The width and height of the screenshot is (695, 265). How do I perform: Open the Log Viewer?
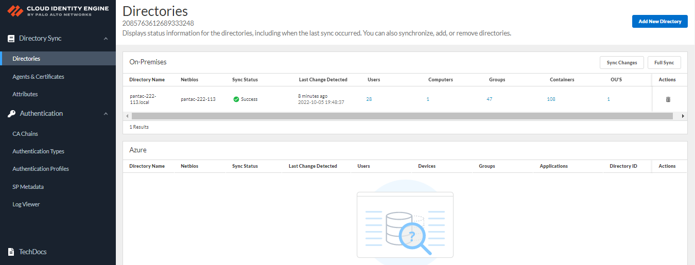tap(26, 204)
